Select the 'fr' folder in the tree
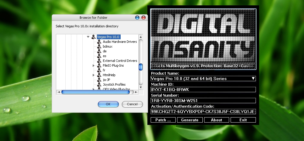 [x=104, y=70]
